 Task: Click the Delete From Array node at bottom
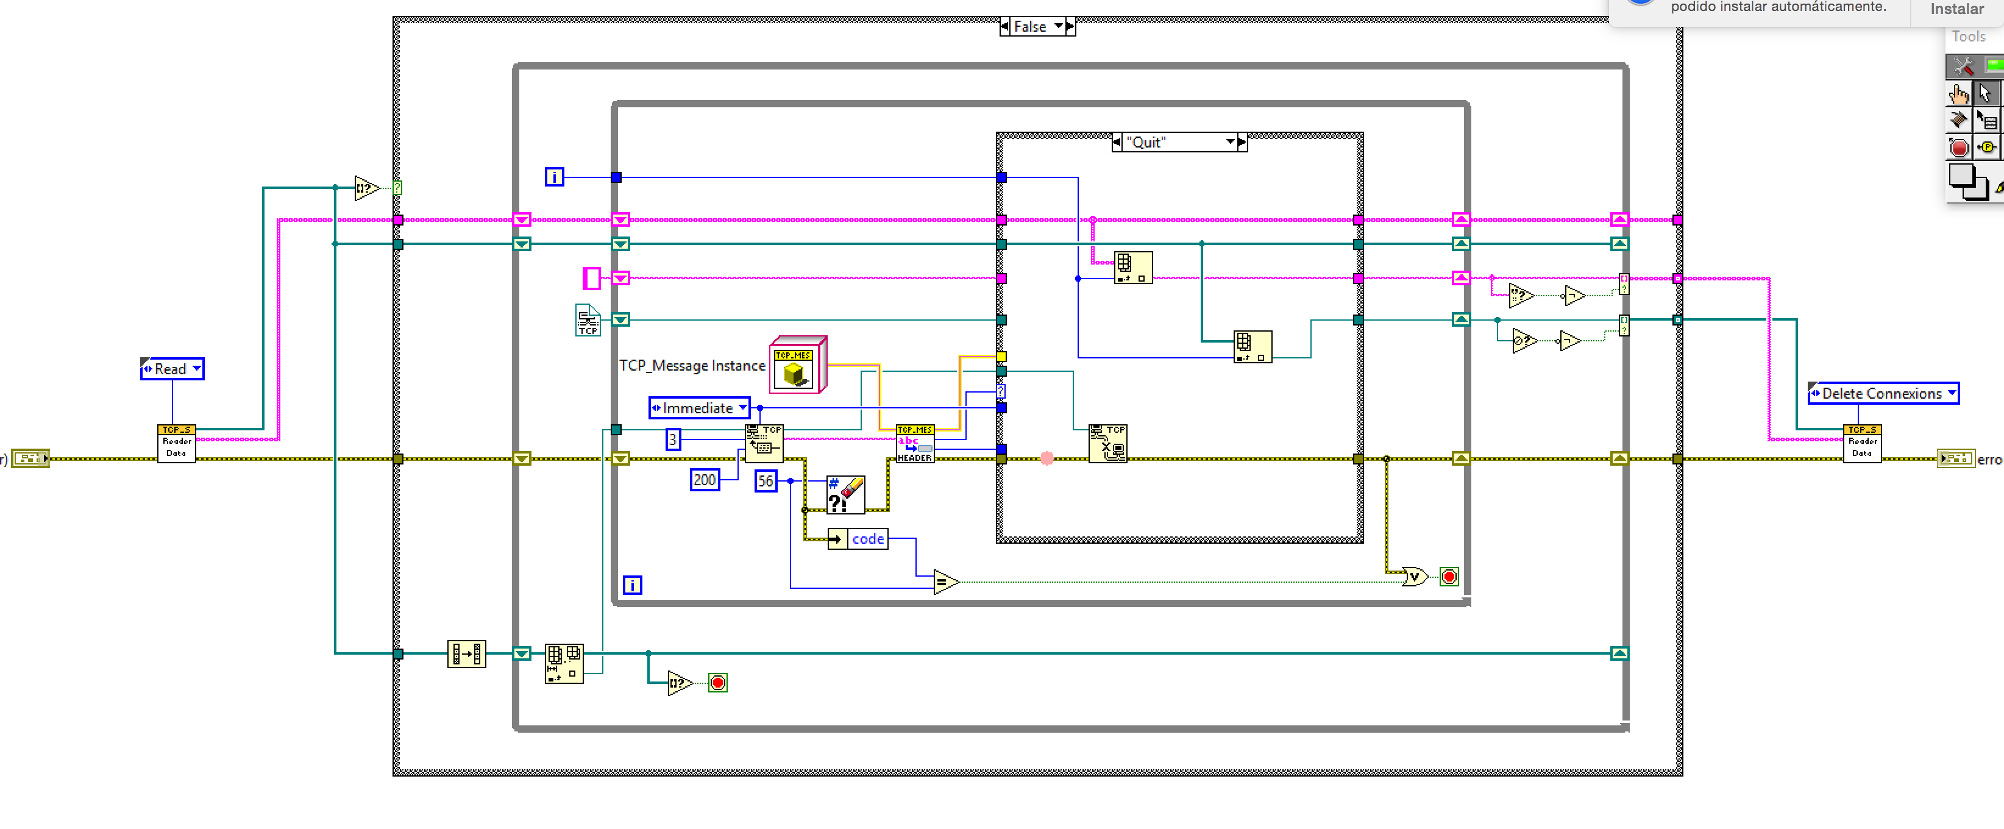click(x=564, y=663)
